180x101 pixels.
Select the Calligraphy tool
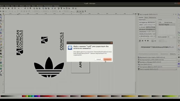(x=1, y=50)
